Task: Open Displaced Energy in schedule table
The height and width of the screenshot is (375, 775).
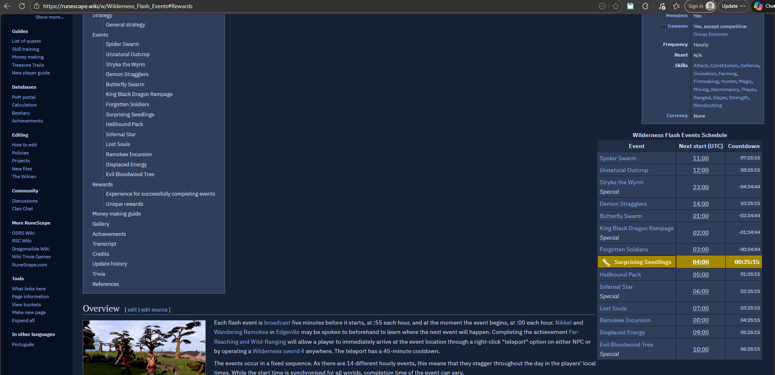Action: point(622,333)
